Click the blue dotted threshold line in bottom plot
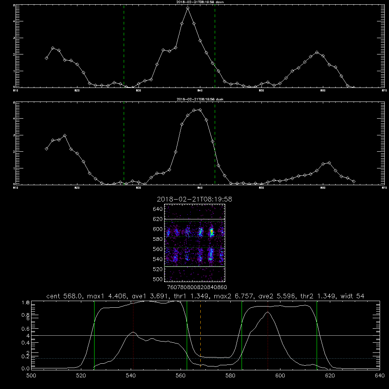Image resolution: width=389 pixels, height=389 pixels. (205, 359)
